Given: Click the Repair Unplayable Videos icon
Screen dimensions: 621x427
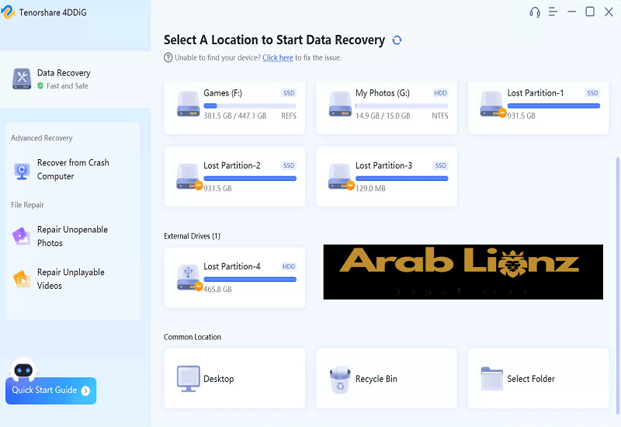Looking at the screenshot, I should [22, 279].
